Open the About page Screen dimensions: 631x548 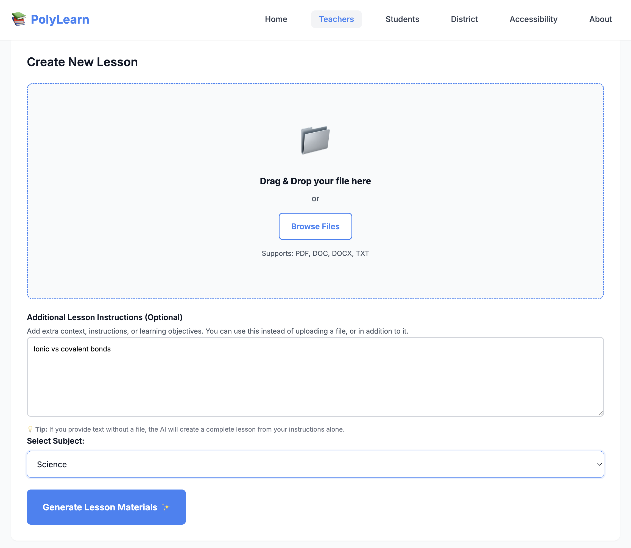[x=601, y=19]
